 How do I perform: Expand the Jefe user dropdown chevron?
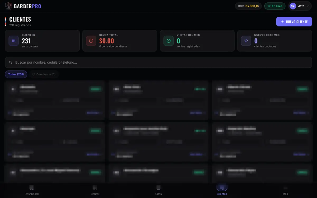308,6
